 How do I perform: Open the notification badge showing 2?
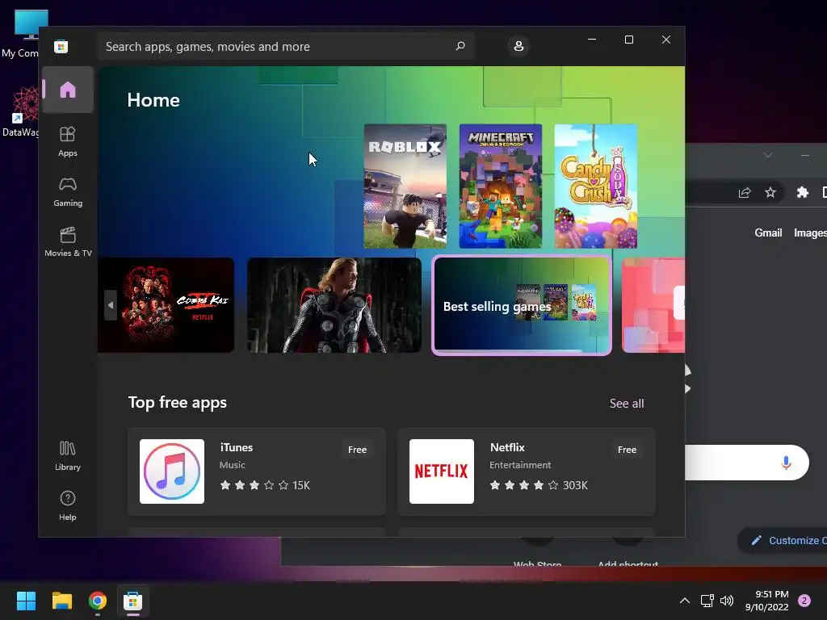[x=804, y=601]
